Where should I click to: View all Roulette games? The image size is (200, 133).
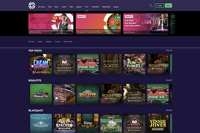169,80
